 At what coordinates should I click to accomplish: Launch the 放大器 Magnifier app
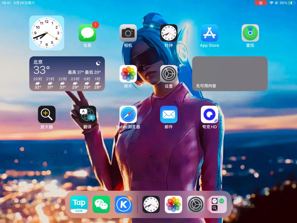coord(46,114)
